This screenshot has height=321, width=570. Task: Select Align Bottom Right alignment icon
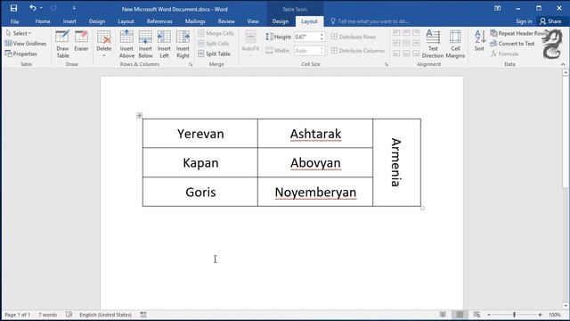point(416,53)
